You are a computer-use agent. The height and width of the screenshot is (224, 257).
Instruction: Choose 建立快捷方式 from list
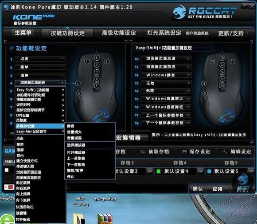[27, 161]
